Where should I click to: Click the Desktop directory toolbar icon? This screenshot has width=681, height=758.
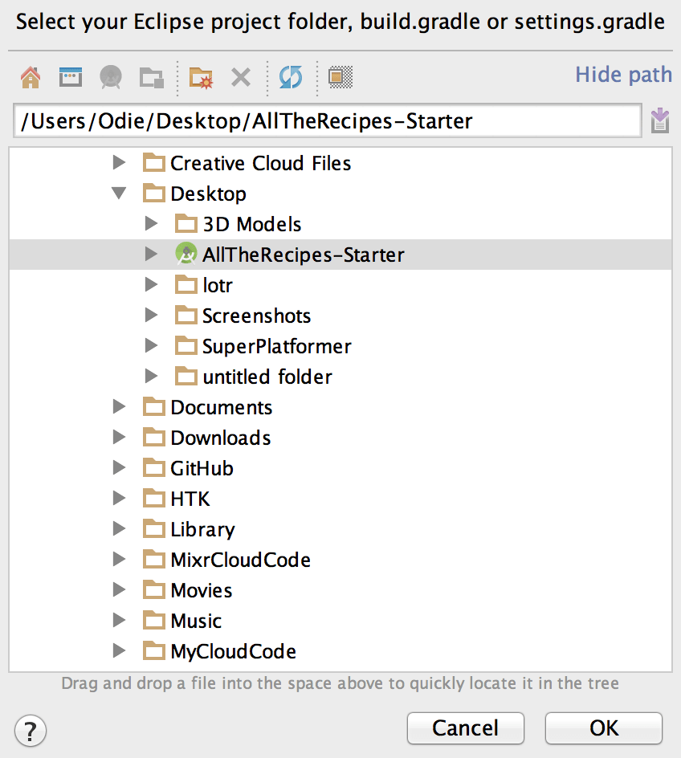point(71,77)
